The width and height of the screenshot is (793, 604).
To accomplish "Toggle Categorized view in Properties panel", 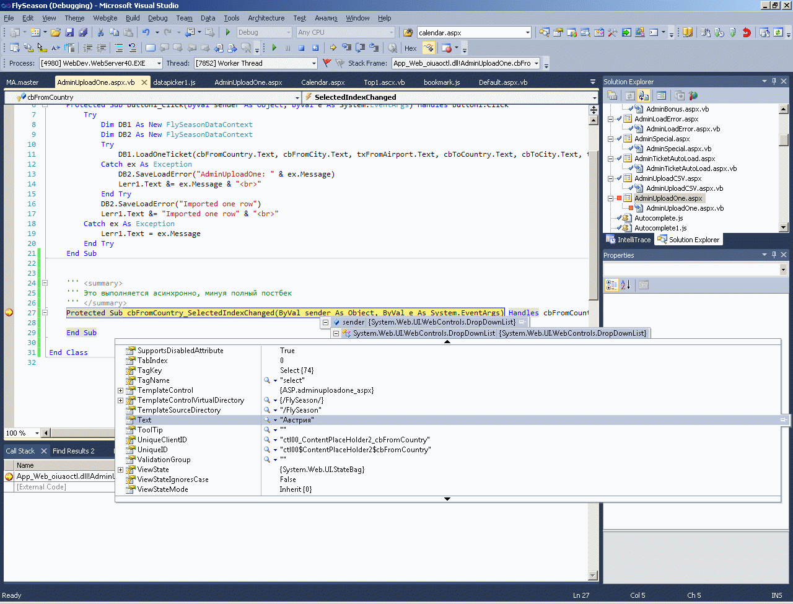I will (611, 285).
